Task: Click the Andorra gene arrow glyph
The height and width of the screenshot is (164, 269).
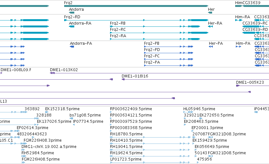Action: pyautogui.click(x=71, y=13)
